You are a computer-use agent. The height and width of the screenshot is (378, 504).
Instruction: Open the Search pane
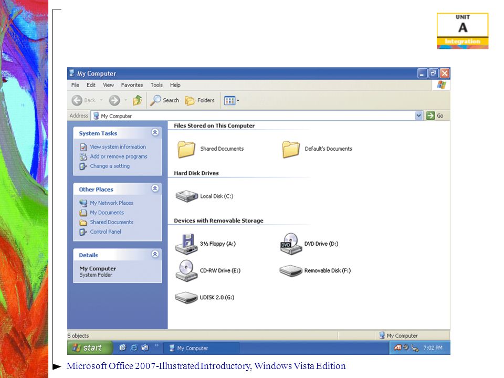point(164,100)
